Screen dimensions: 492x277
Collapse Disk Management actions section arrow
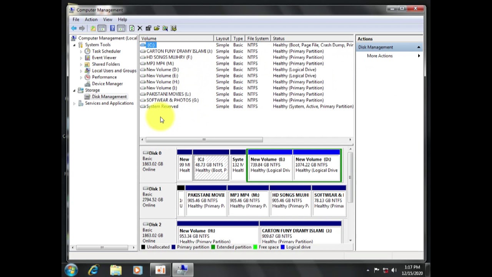[x=419, y=47]
